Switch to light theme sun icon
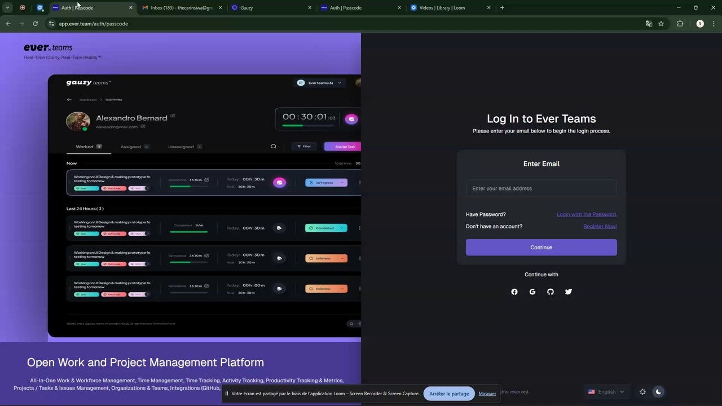This screenshot has width=722, height=406. pyautogui.click(x=642, y=392)
